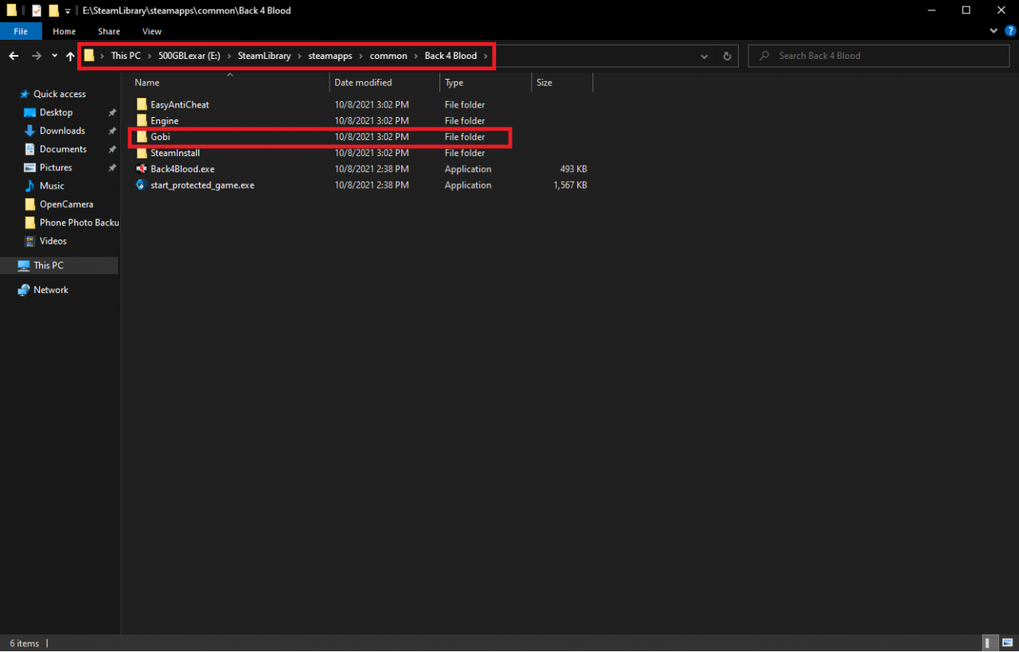Open the help question mark icon
This screenshot has height=652, width=1019.
click(x=1008, y=31)
